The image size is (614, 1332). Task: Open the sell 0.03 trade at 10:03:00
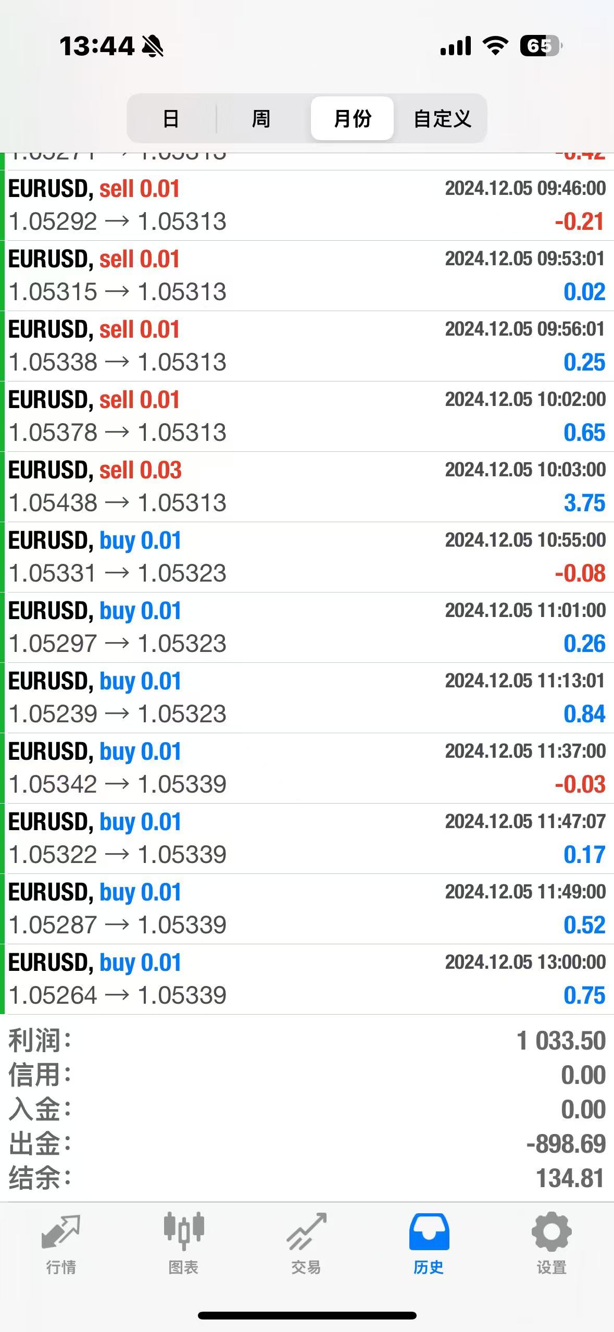(307, 487)
